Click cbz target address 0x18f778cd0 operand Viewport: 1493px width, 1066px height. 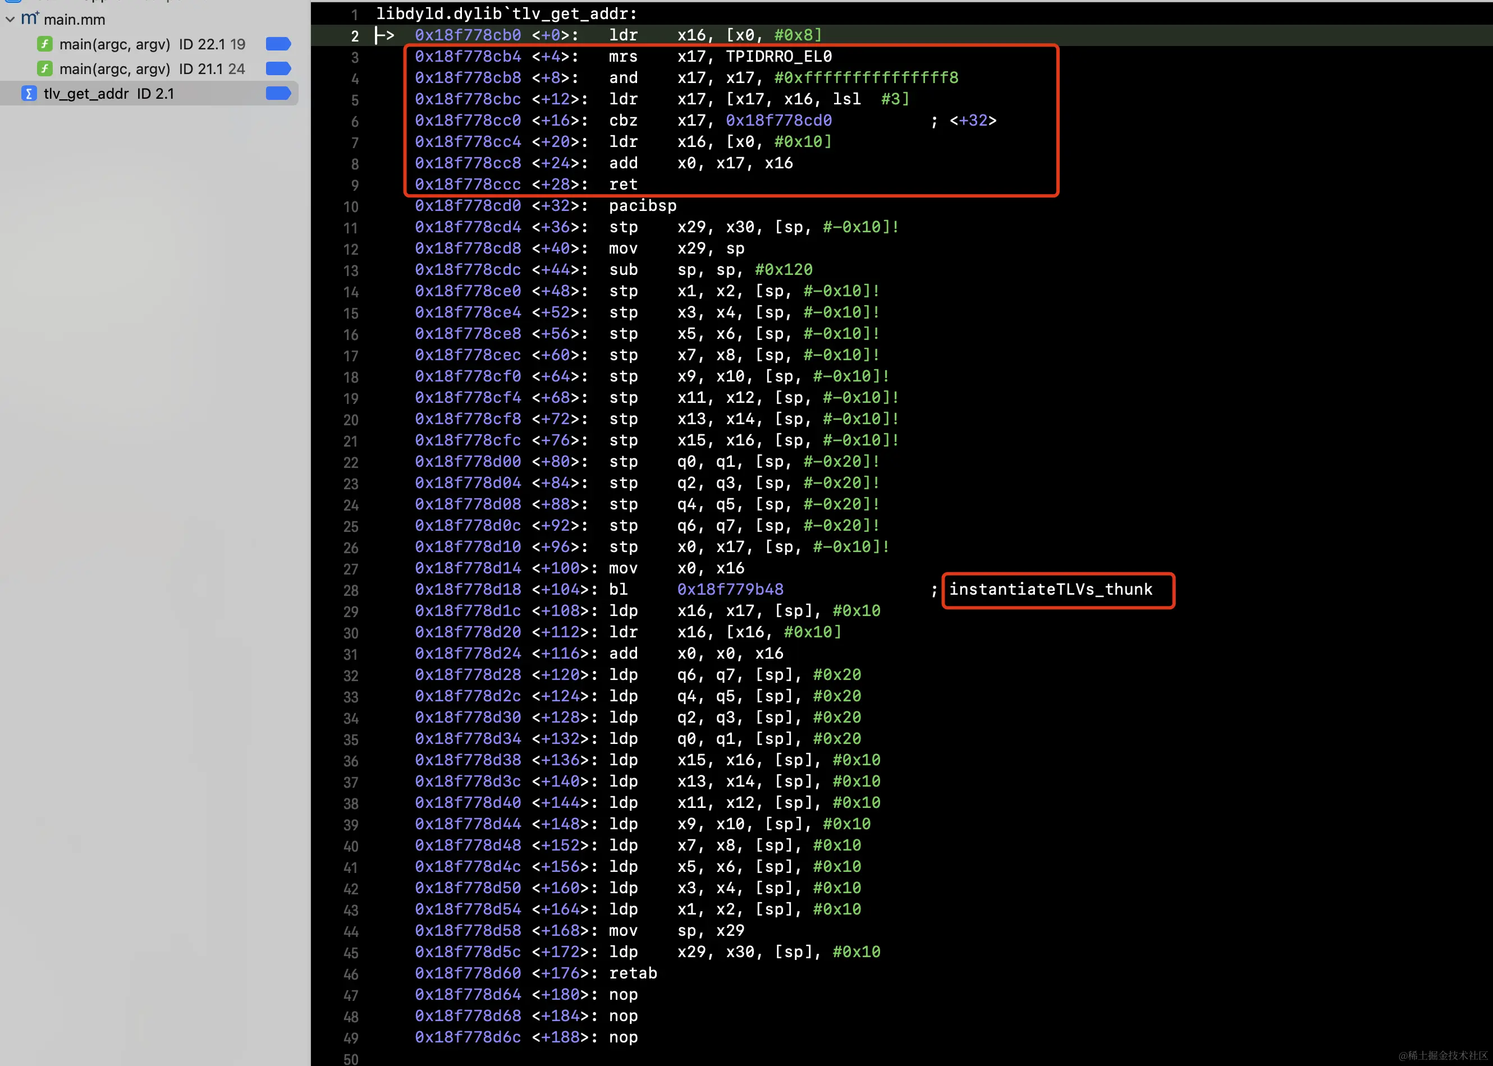pos(778,120)
